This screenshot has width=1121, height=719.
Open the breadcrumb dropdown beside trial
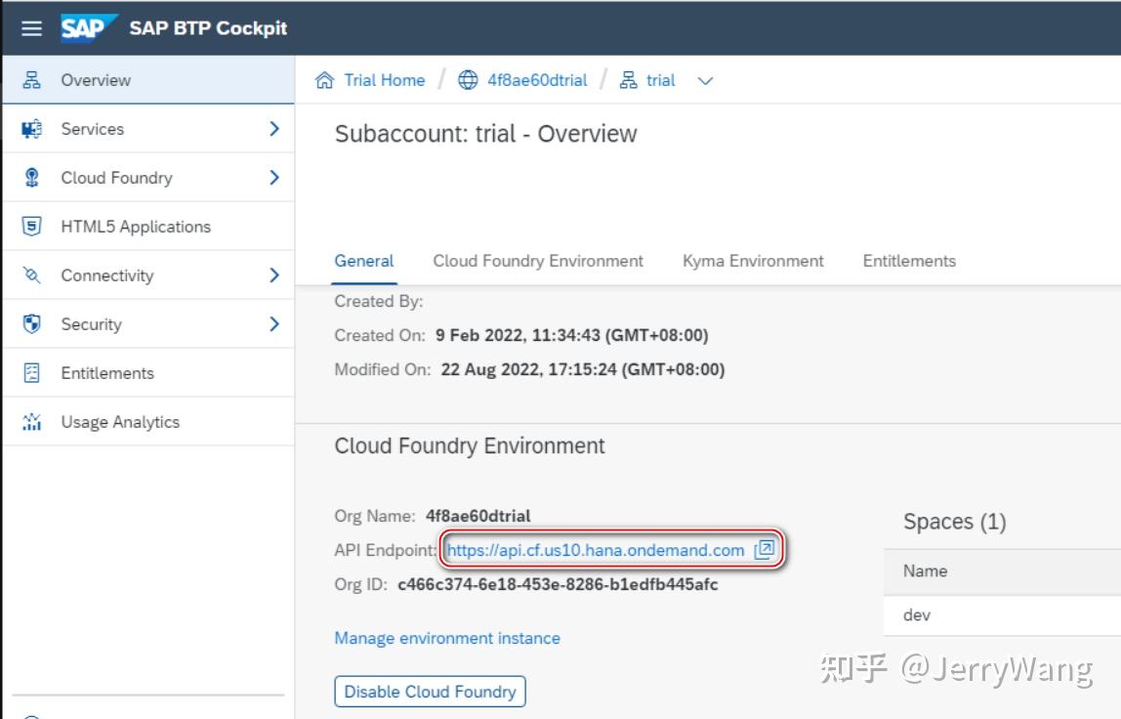click(x=705, y=81)
